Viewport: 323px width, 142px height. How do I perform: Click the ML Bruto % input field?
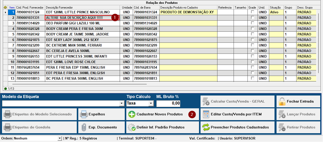(168, 103)
